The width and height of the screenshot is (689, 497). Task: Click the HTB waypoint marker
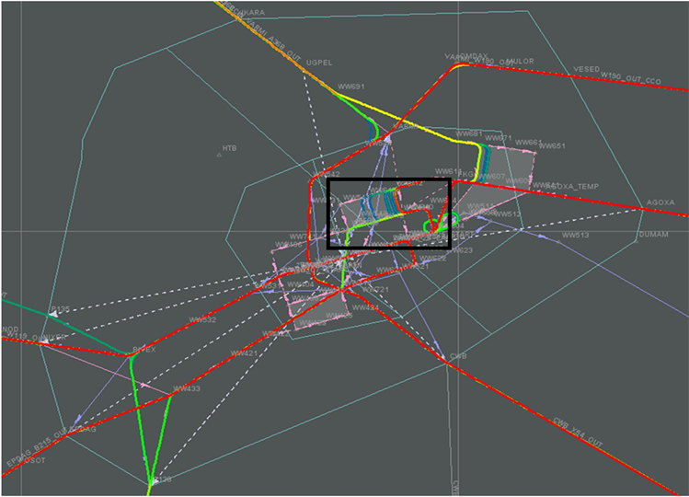(219, 155)
